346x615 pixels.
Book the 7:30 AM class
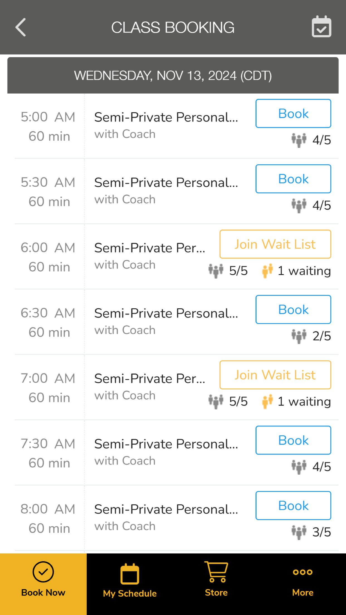[x=293, y=440]
